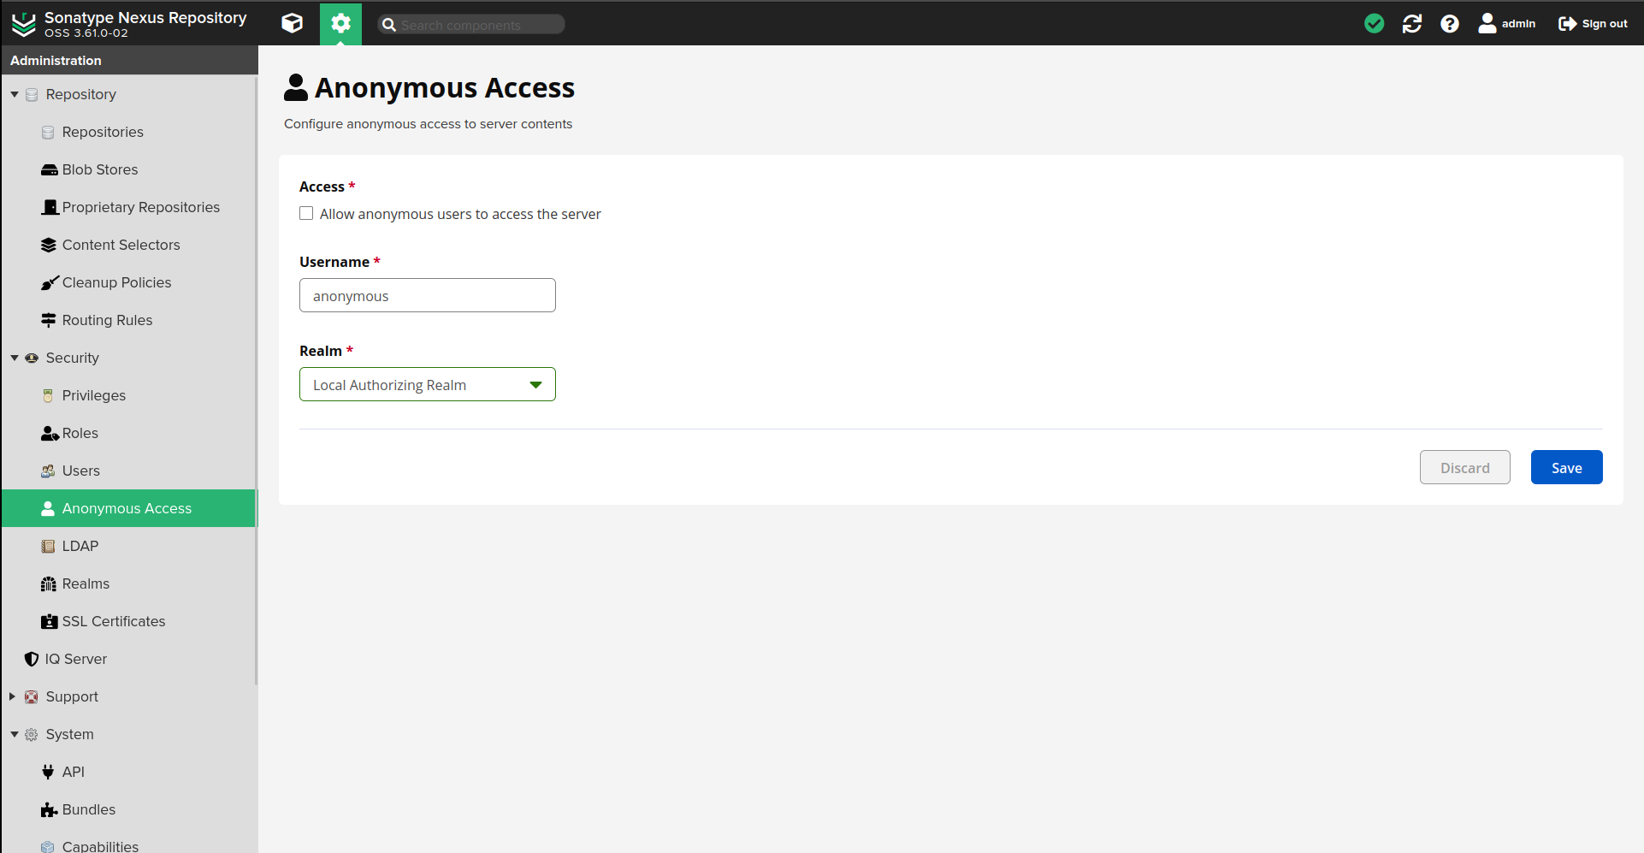The image size is (1644, 853).
Task: Open the Help question mark icon
Action: (1449, 23)
